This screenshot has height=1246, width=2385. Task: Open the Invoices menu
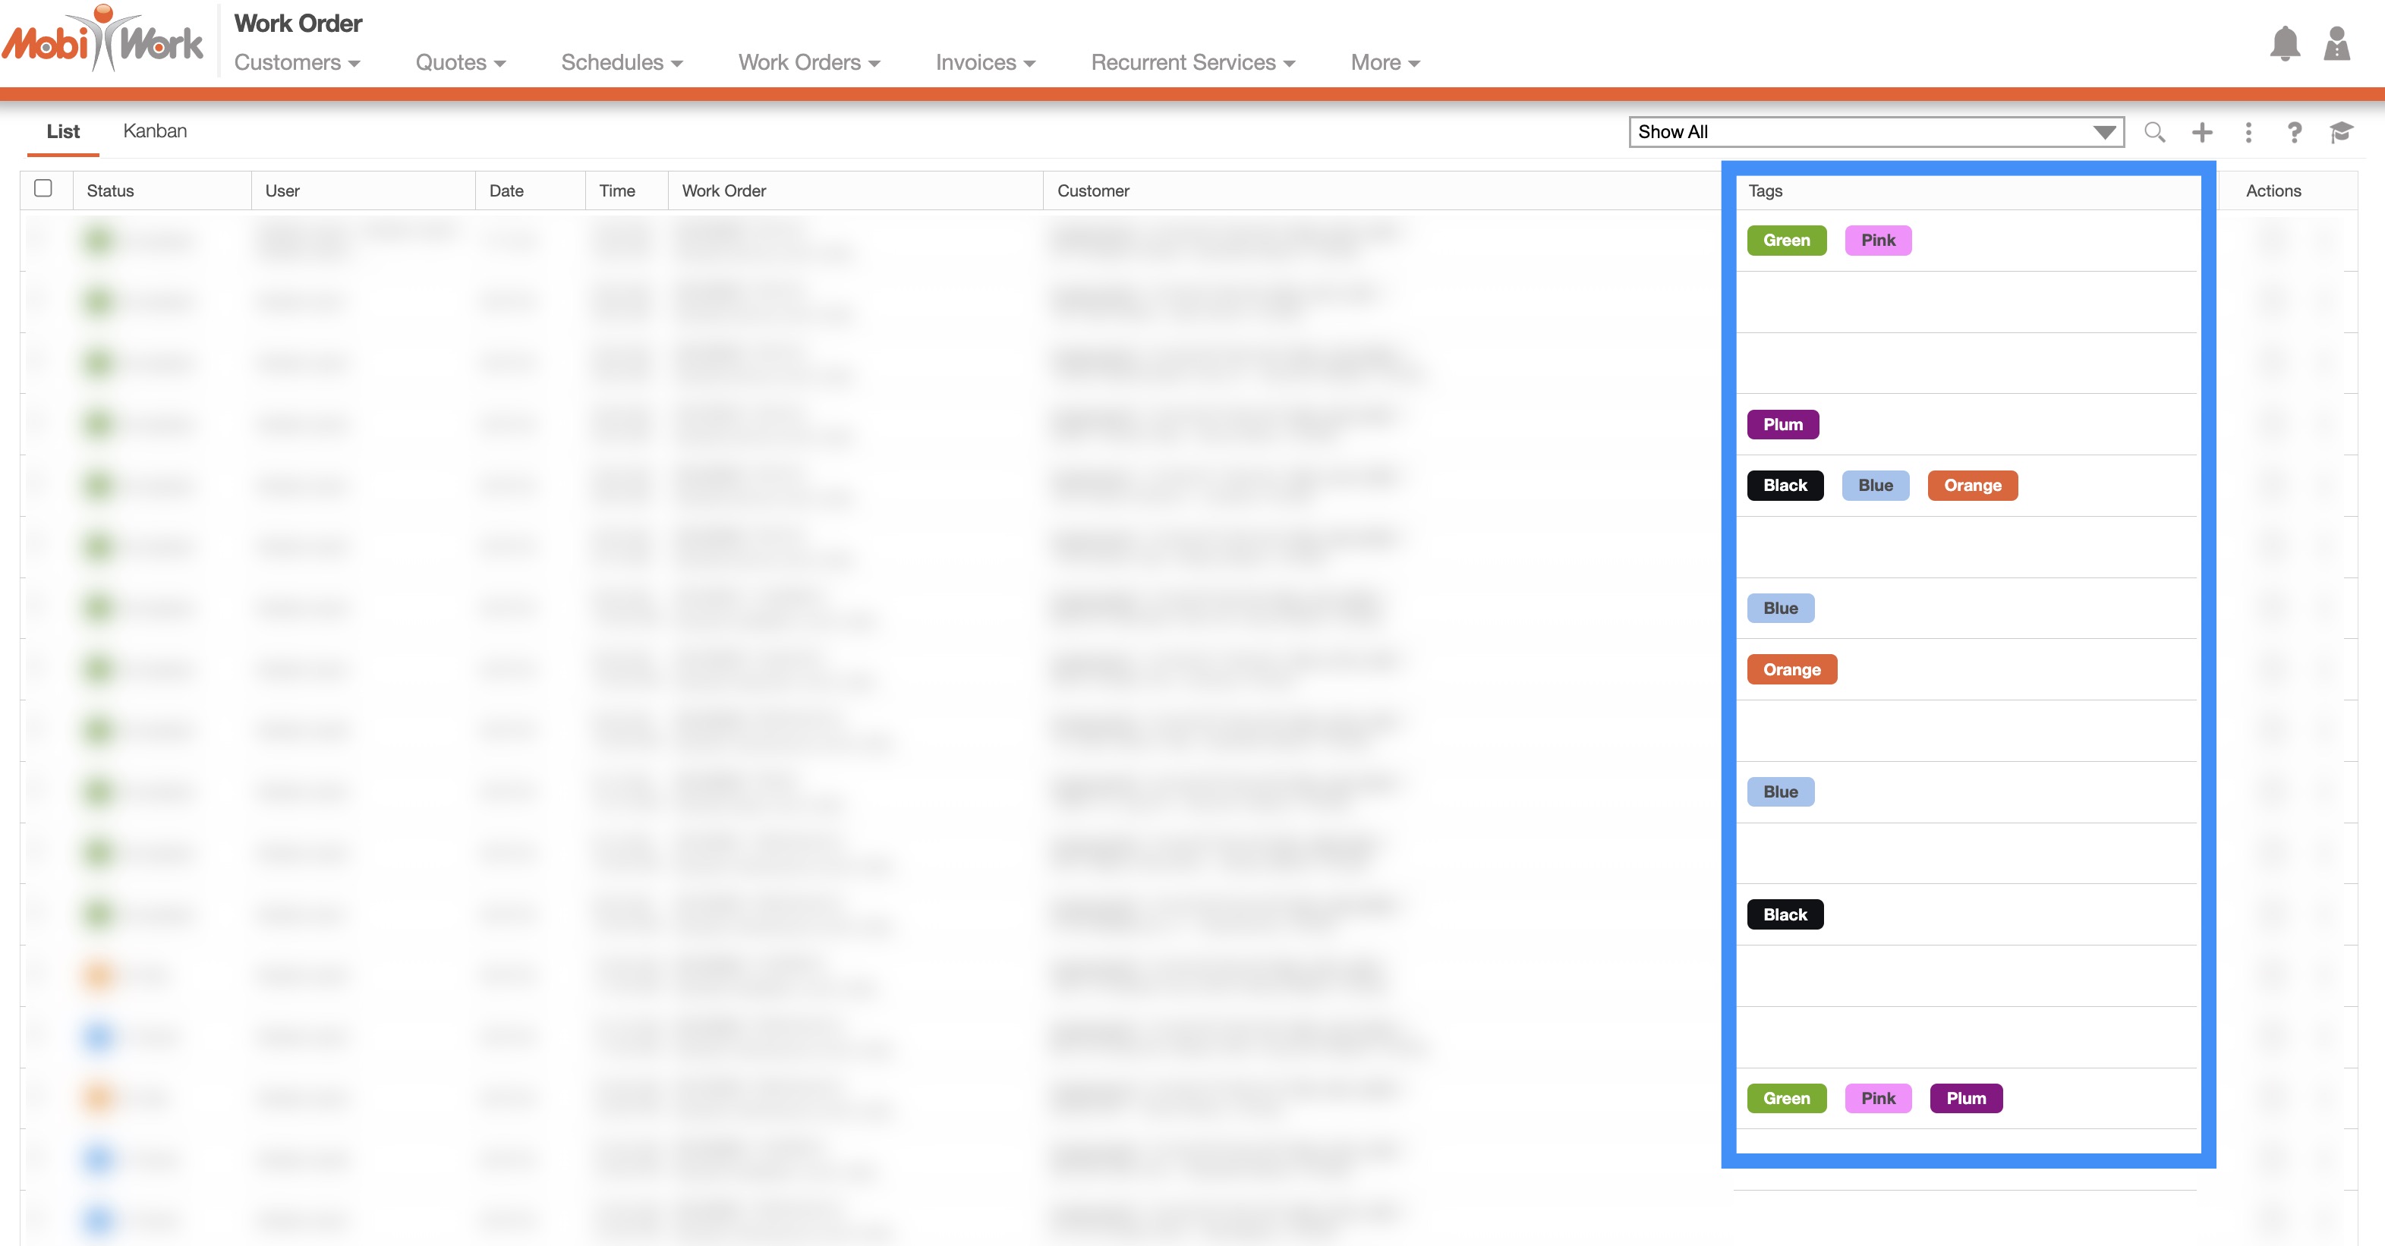pyautogui.click(x=985, y=63)
